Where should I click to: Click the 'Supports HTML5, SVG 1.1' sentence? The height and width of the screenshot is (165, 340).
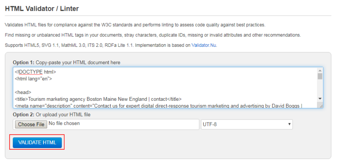(111, 46)
